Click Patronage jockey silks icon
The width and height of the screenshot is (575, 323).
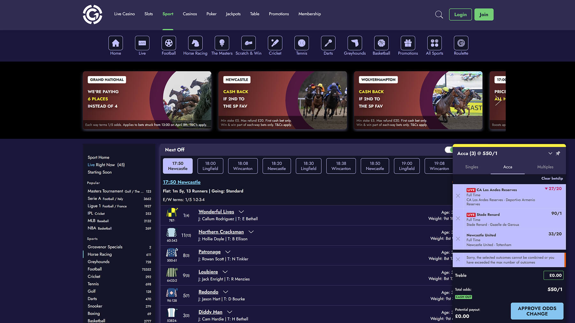[x=172, y=253]
